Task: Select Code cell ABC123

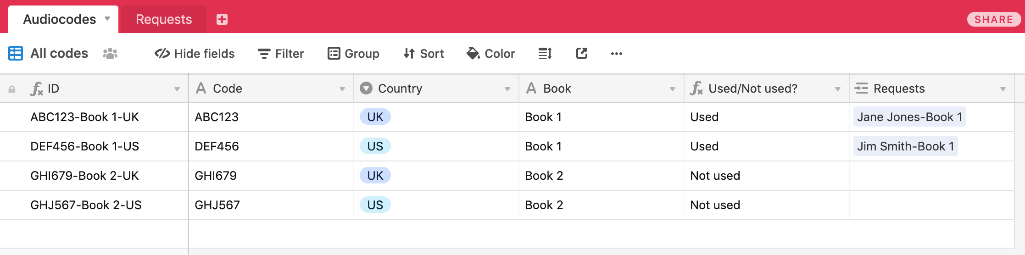Action: (271, 117)
